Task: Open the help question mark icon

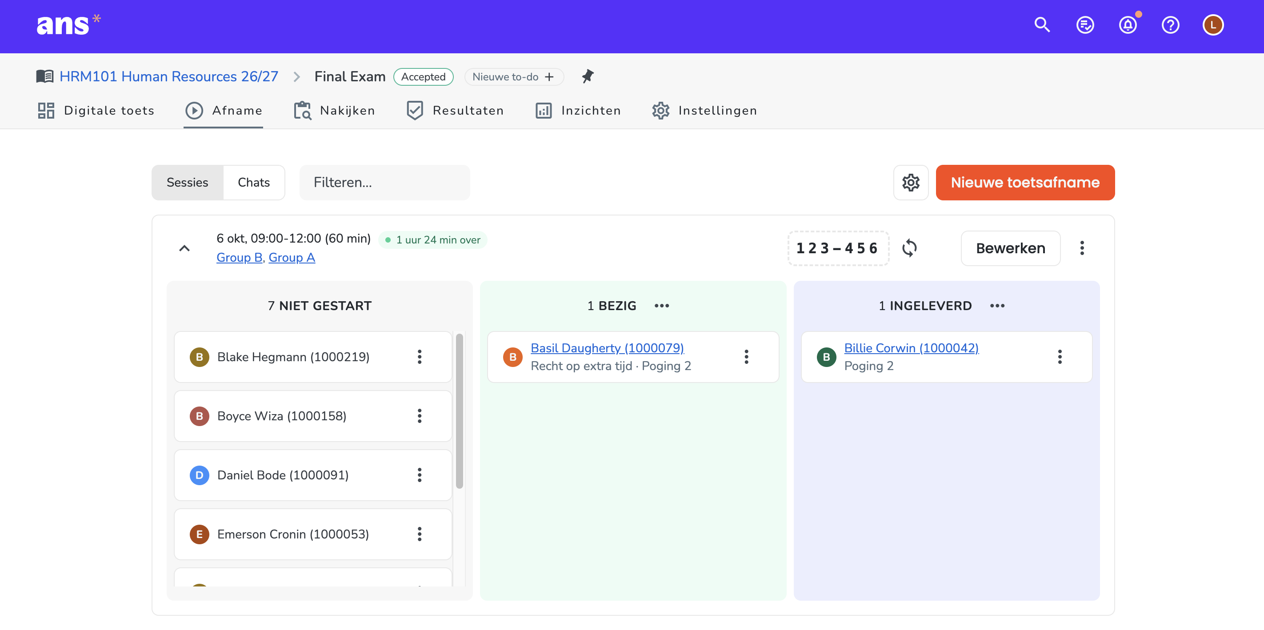Action: coord(1170,25)
